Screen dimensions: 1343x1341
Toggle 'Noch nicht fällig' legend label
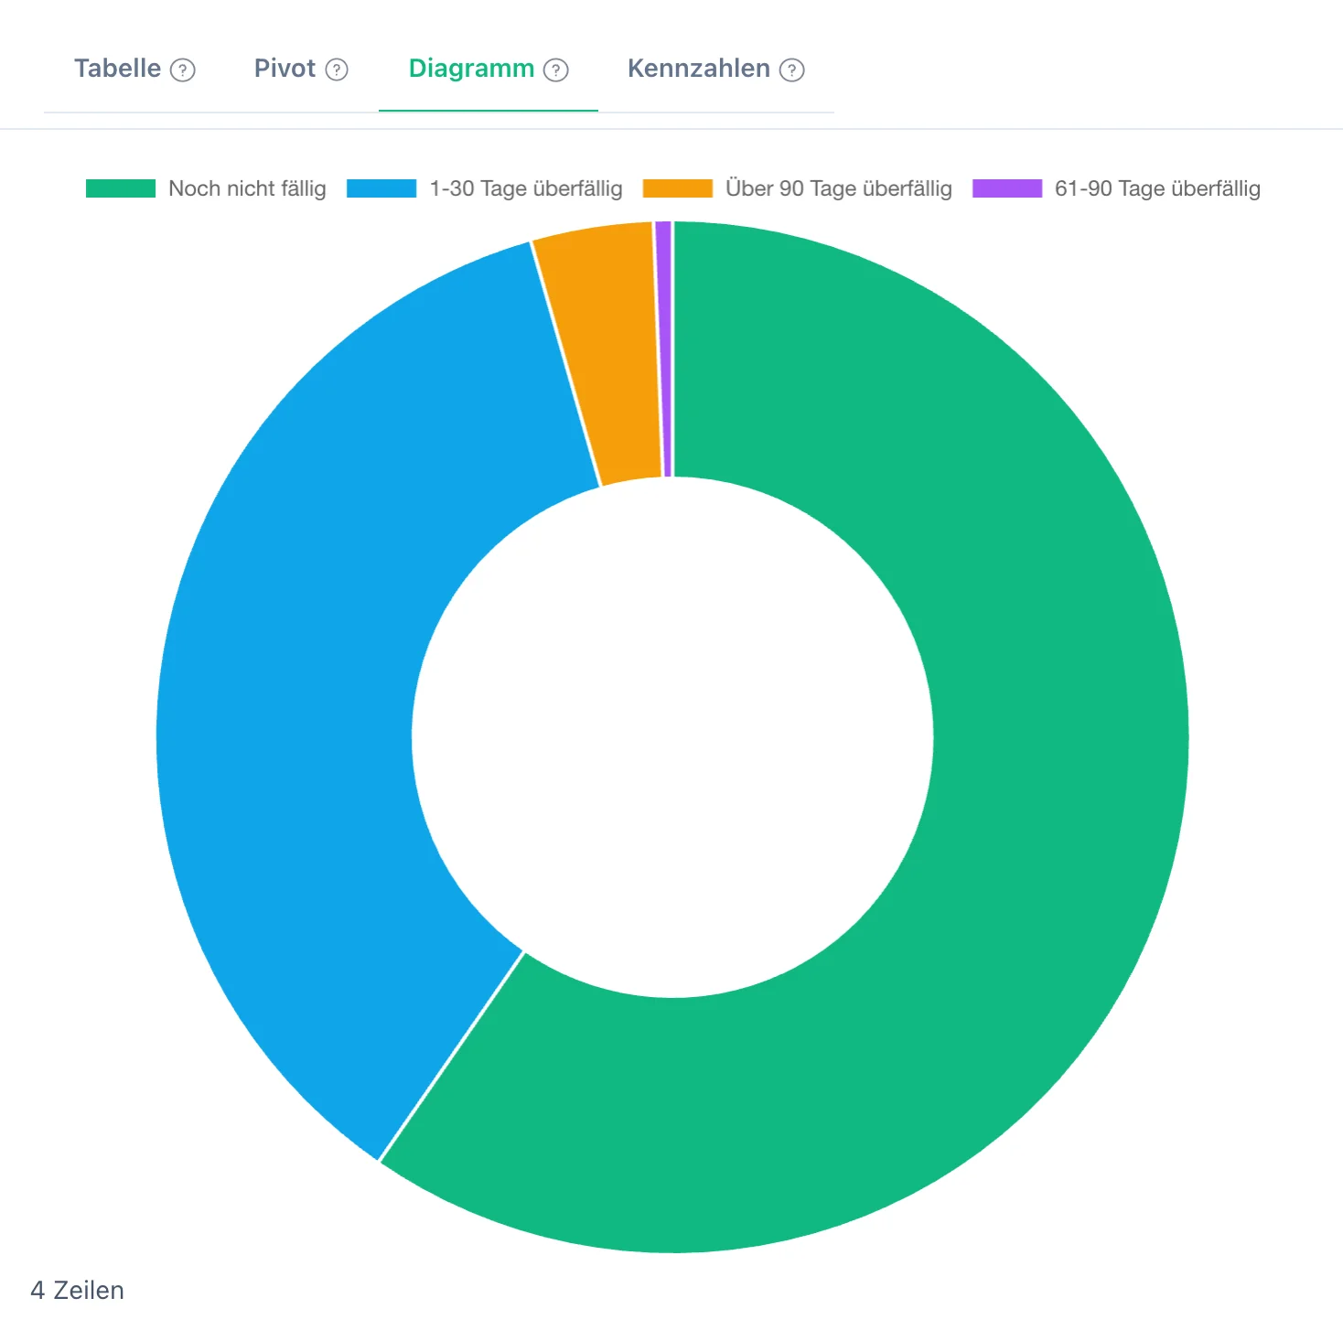247,188
